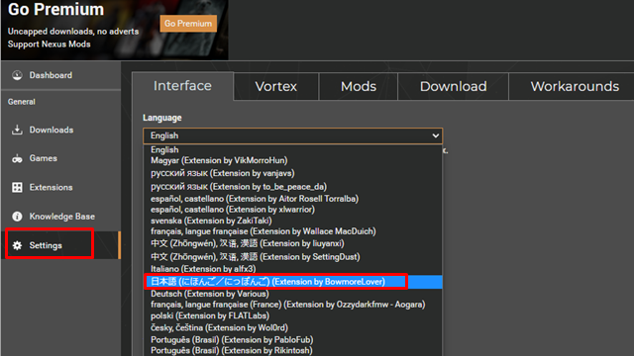634x356 pixels.
Task: Switch to the Mods tab
Action: coord(359,86)
